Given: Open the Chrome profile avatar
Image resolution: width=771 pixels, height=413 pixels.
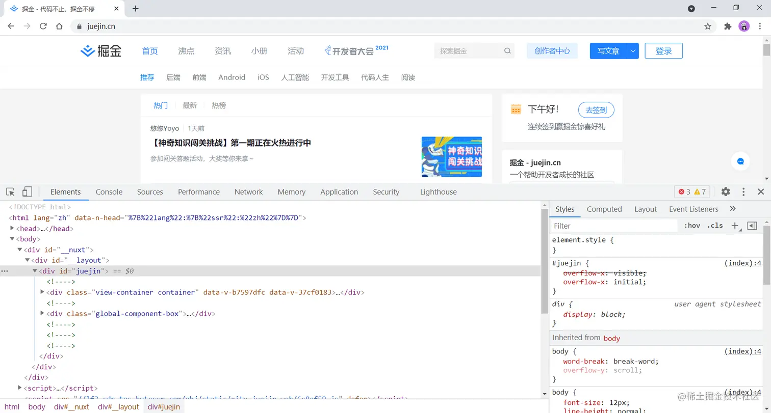Looking at the screenshot, I should (744, 26).
